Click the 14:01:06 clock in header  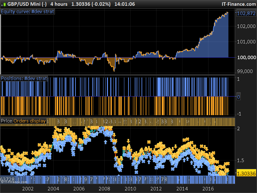coord(124,4)
